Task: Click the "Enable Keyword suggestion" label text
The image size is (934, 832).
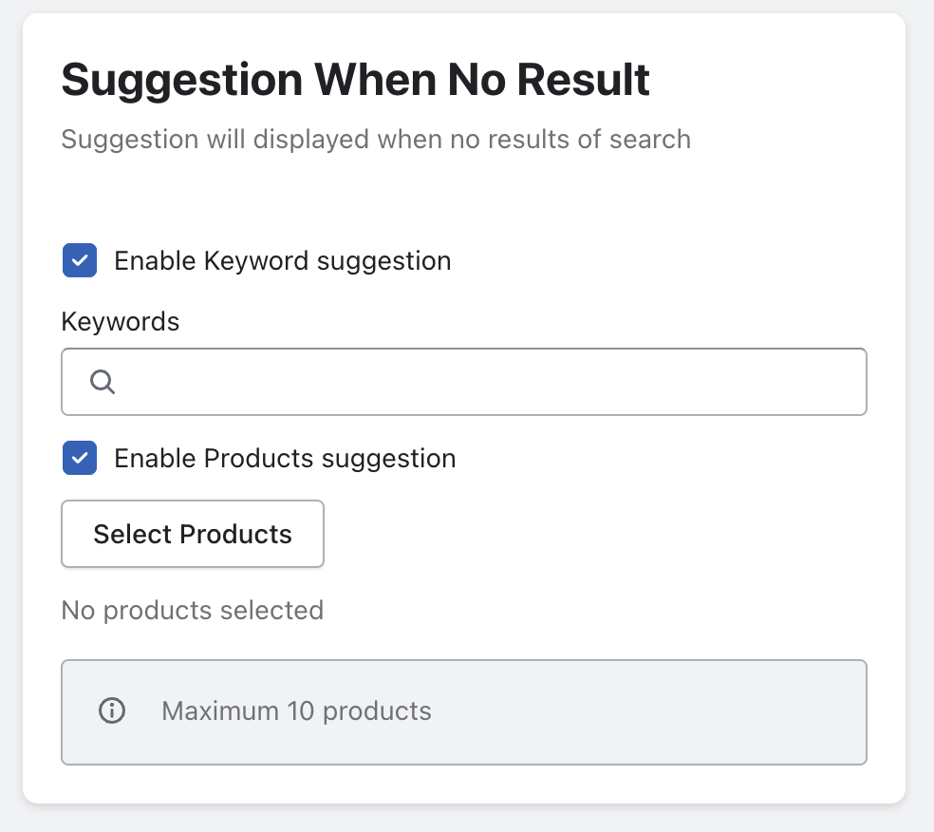Action: (282, 260)
